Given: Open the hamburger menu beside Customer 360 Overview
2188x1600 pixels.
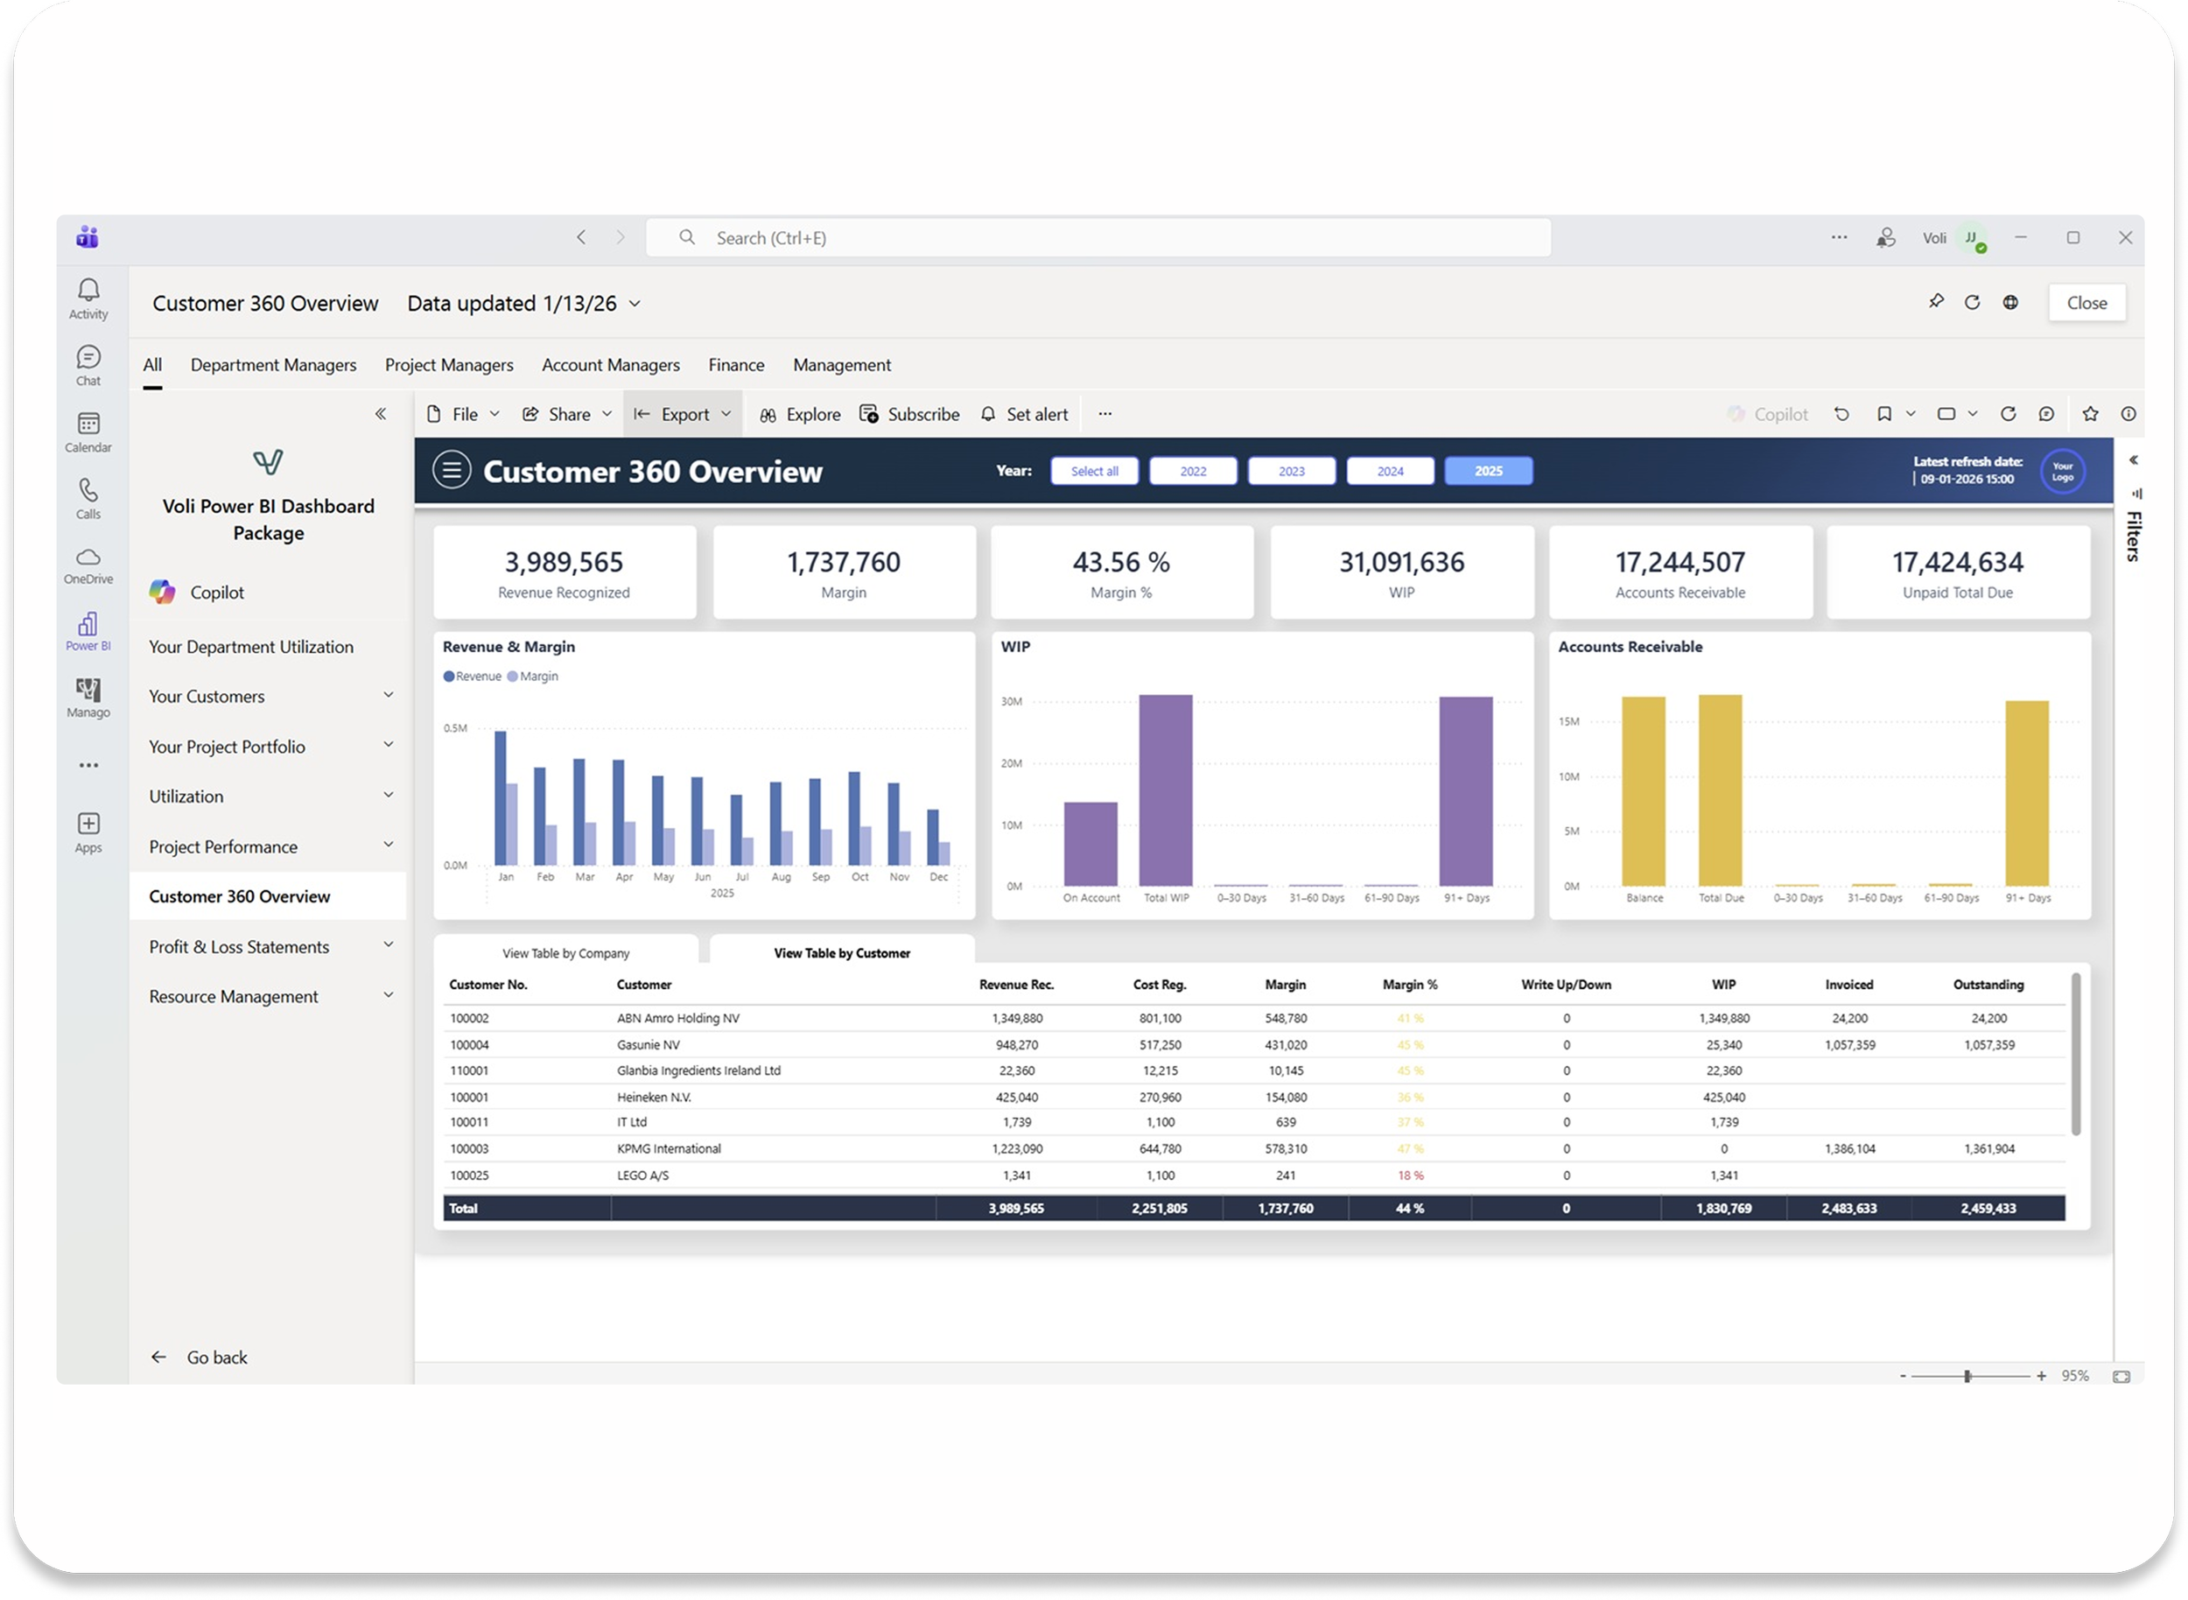Looking at the screenshot, I should point(452,471).
